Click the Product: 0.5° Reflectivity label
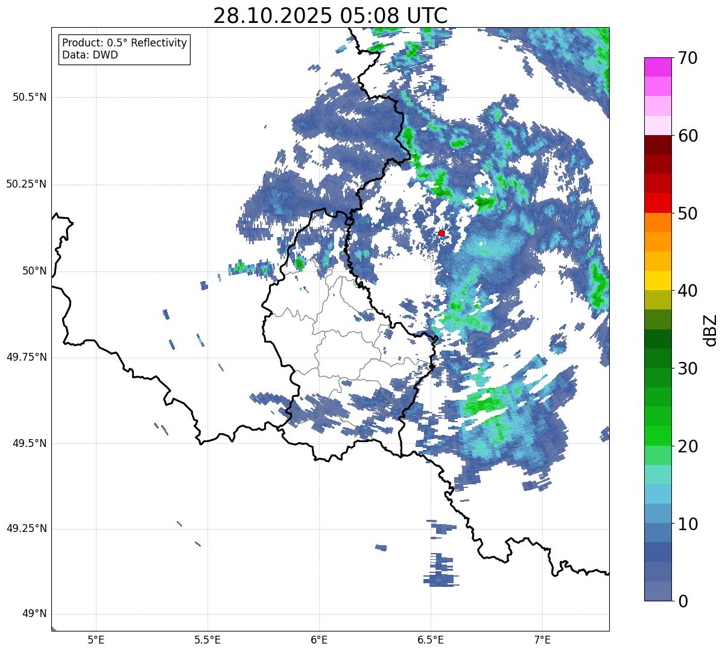This screenshot has height=652, width=725. (x=124, y=43)
